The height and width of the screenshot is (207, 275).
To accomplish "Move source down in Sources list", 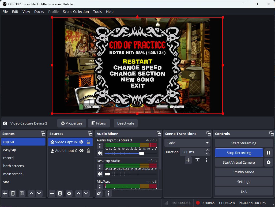I will click(x=86, y=193).
